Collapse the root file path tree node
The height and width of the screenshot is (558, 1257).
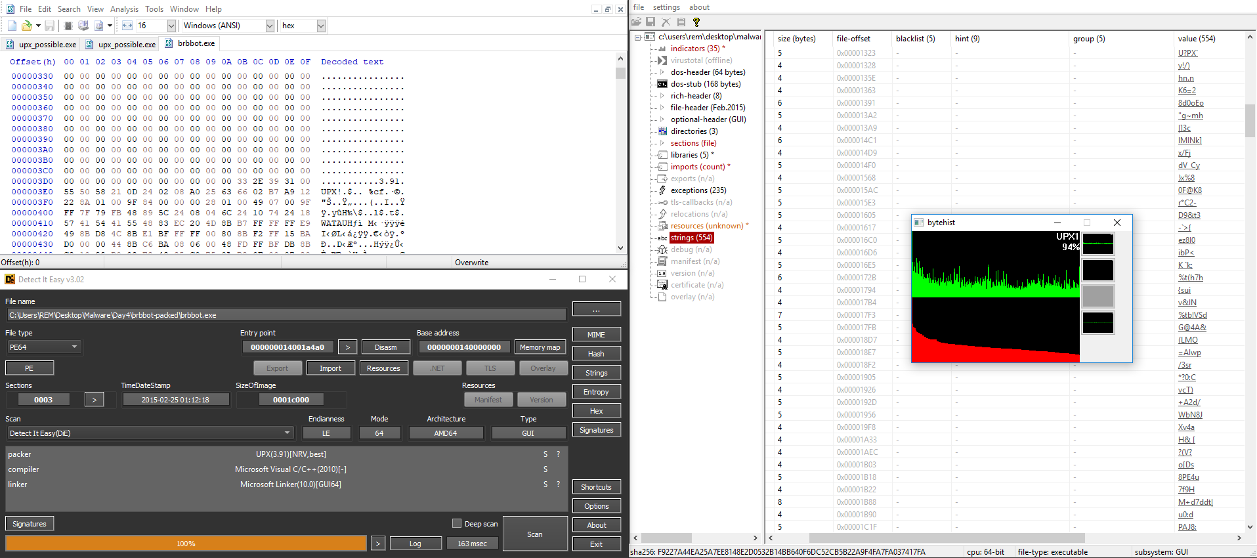(x=637, y=37)
